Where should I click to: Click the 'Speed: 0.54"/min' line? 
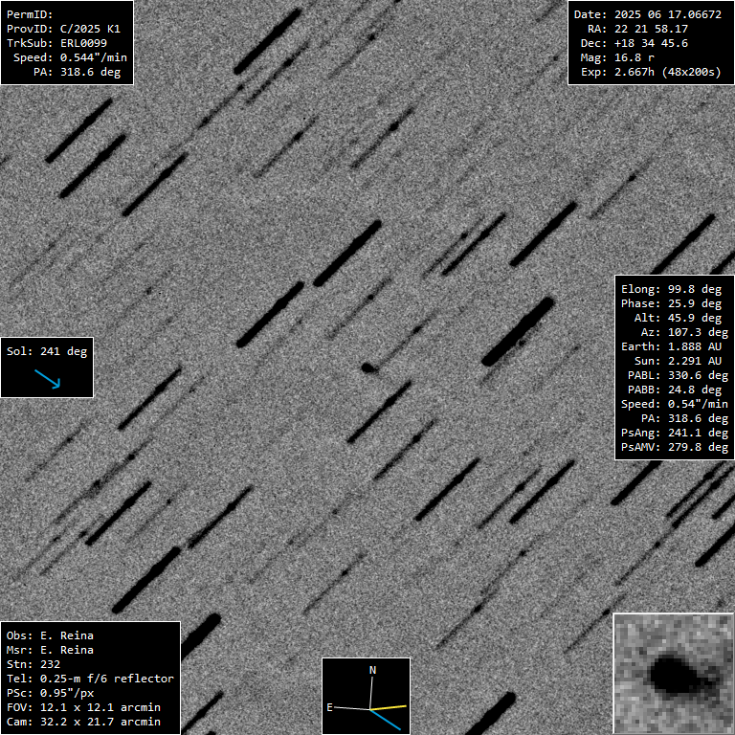coord(675,404)
